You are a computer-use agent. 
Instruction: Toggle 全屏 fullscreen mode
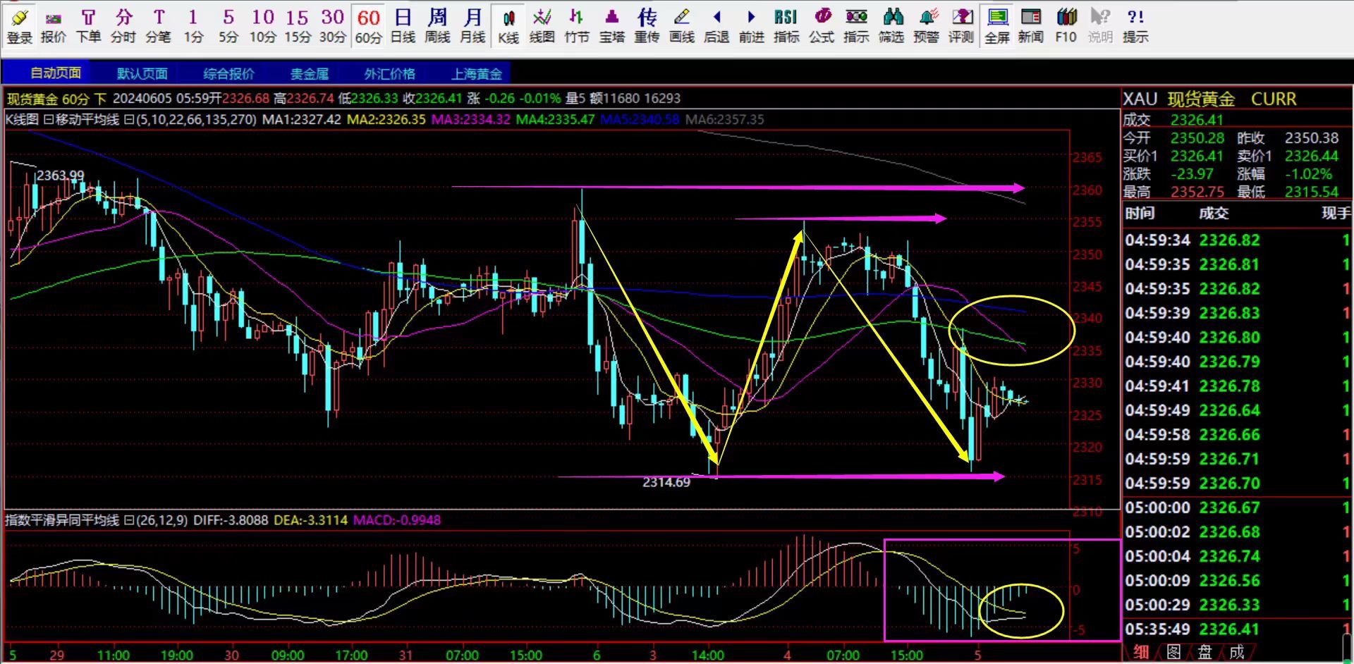point(996,26)
